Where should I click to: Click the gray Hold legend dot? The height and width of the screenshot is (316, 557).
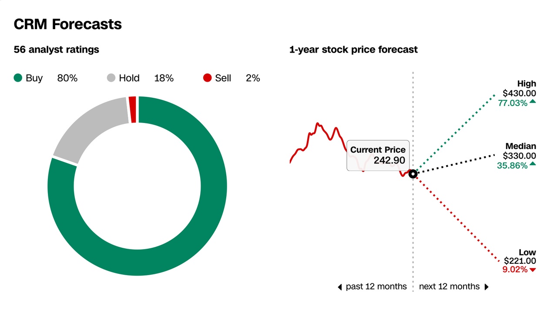coord(111,78)
